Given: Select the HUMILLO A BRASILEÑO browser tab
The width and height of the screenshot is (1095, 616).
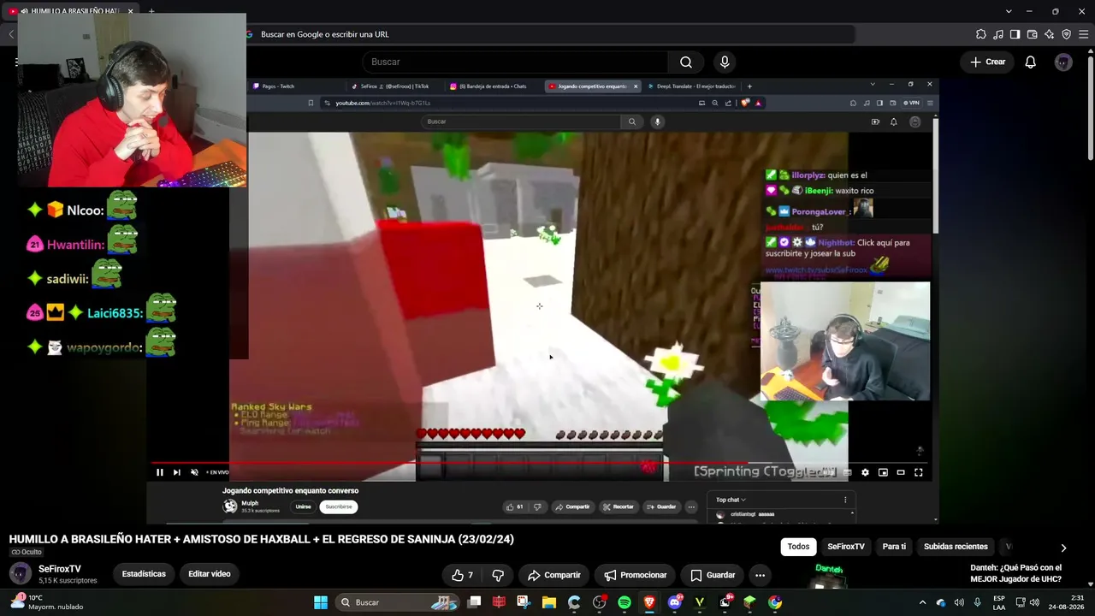Looking at the screenshot, I should pos(70,11).
